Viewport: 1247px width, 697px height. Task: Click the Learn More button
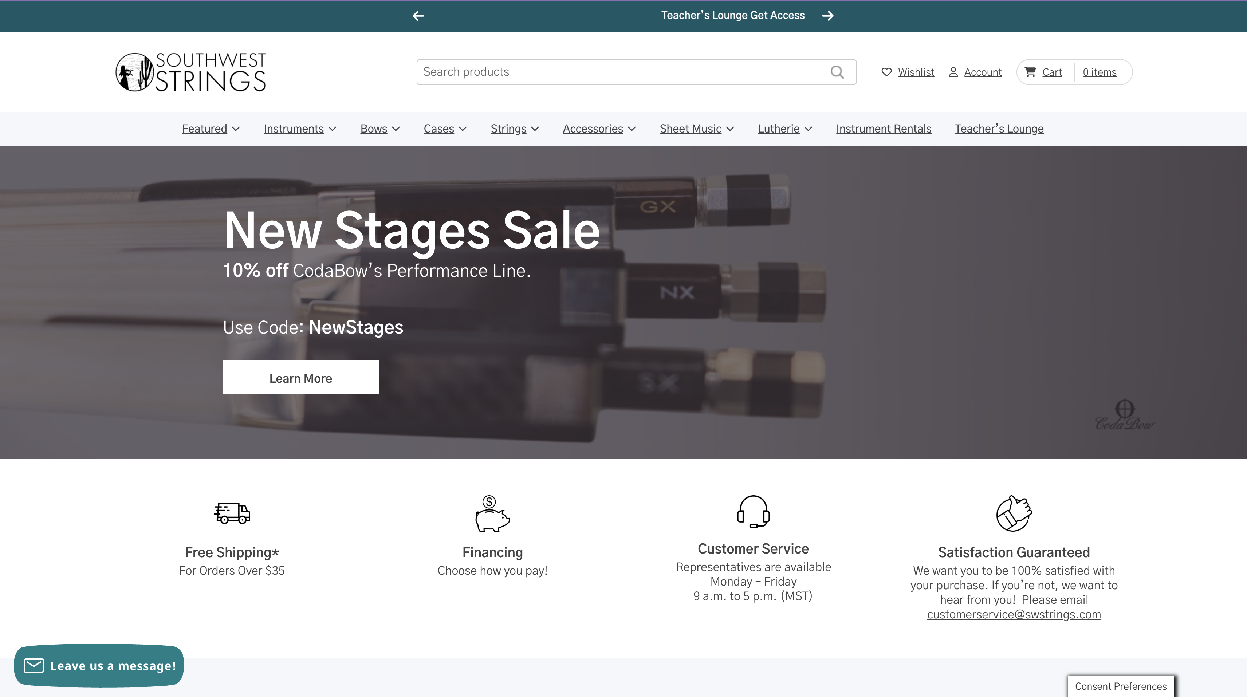300,378
